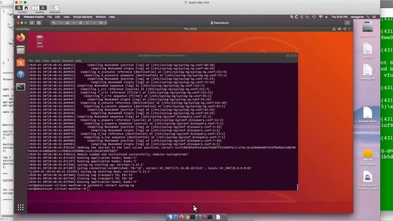393x221 pixels.
Task: Open VMware Fusion View menu
Action: 66,17
